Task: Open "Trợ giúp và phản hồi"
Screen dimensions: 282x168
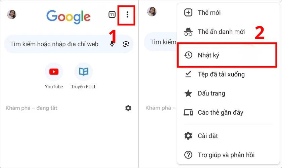Action: click(x=226, y=155)
